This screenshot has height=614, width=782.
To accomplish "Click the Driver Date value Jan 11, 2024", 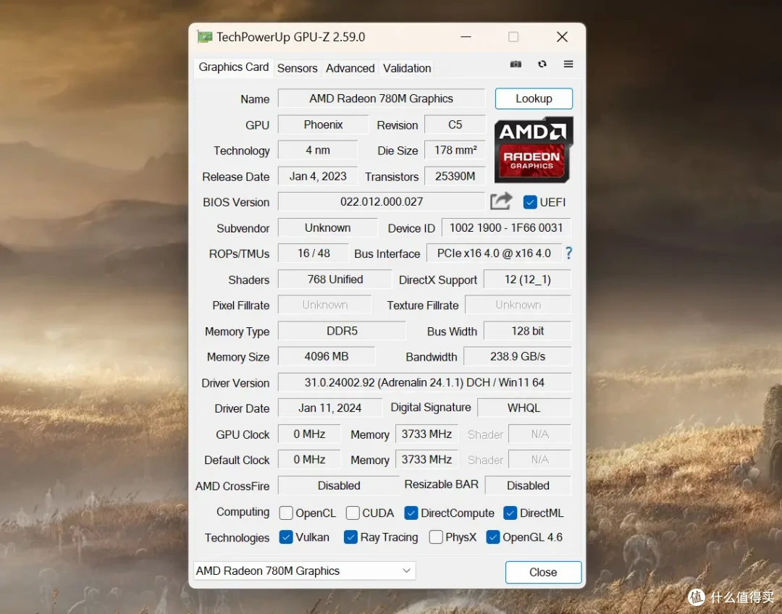I will tap(329, 408).
